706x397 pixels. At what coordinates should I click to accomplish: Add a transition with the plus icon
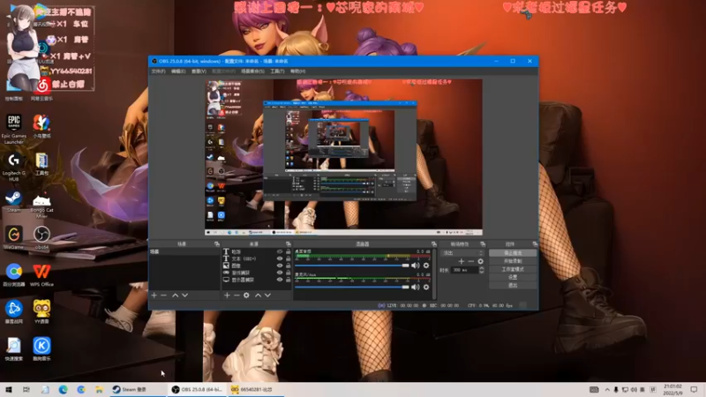(x=461, y=261)
